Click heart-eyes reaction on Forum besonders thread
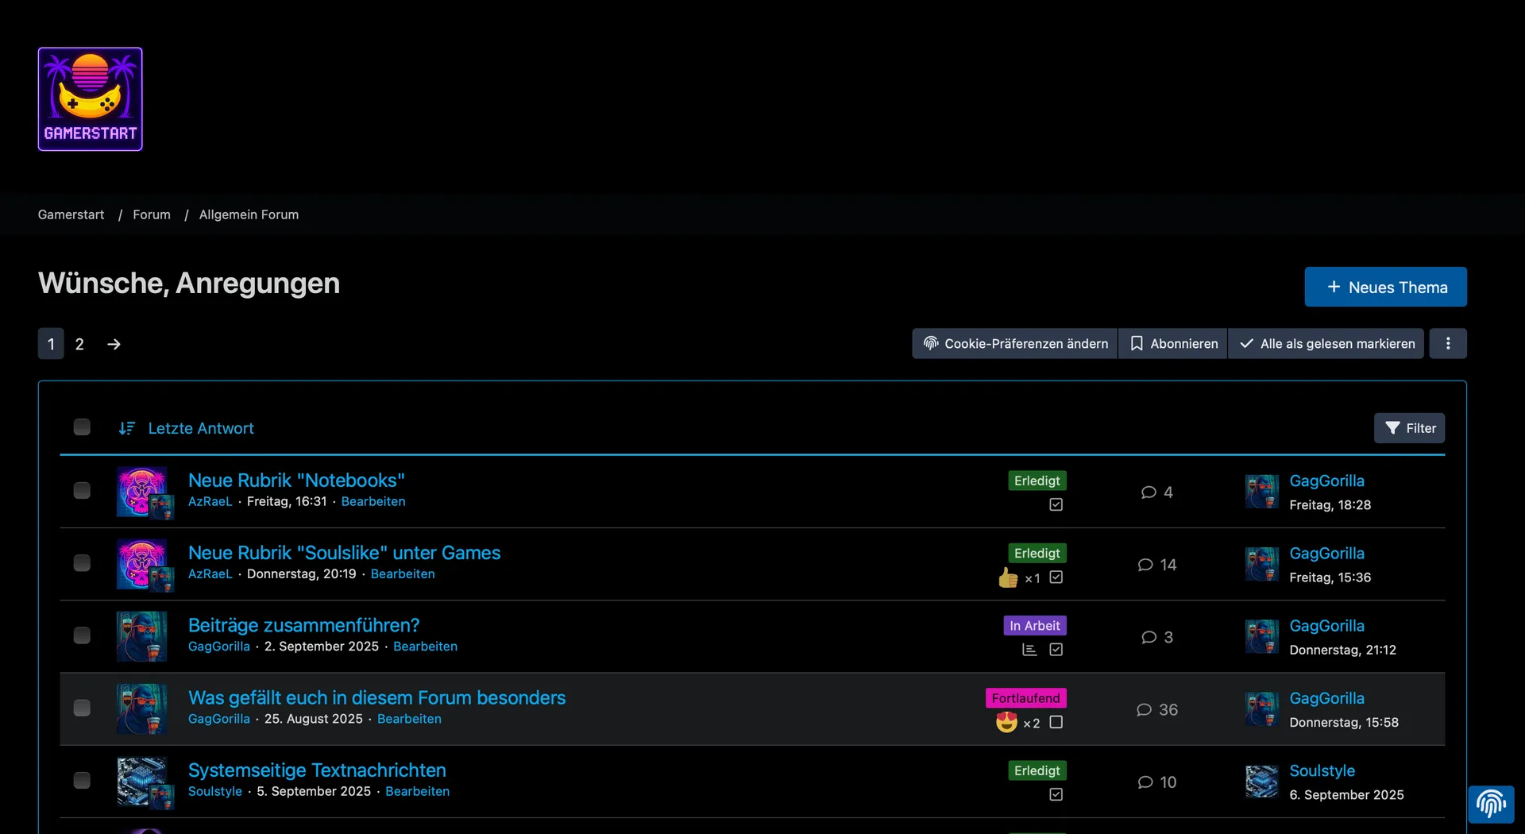Image resolution: width=1525 pixels, height=834 pixels. [x=1006, y=722]
